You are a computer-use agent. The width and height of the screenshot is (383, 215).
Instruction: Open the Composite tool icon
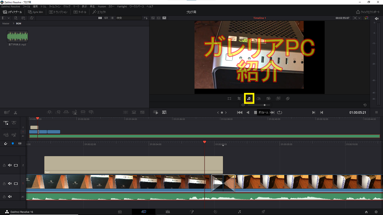(x=288, y=99)
